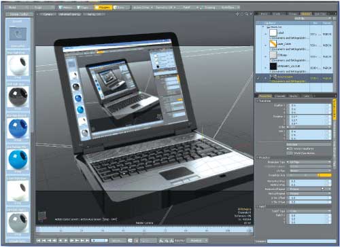Select the black glossy sphere preset thumbnail
This screenshot has height=247, width=340.
(x=18, y=96)
